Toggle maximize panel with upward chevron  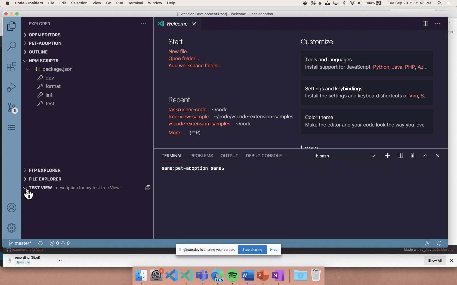point(425,156)
